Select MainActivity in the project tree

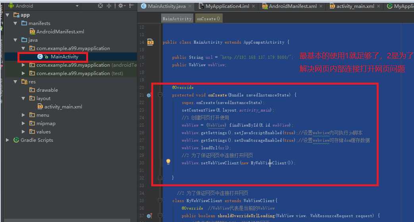pos(64,56)
